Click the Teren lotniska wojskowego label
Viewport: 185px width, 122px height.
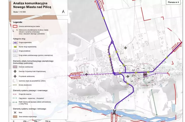(x=28, y=117)
